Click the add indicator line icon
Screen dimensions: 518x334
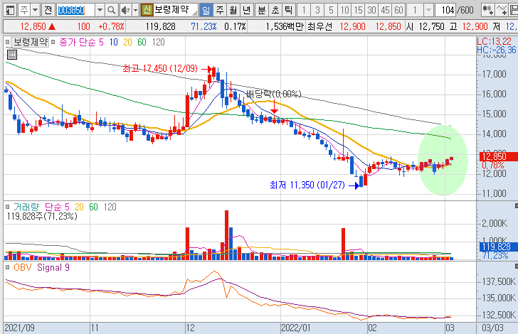click(x=502, y=11)
